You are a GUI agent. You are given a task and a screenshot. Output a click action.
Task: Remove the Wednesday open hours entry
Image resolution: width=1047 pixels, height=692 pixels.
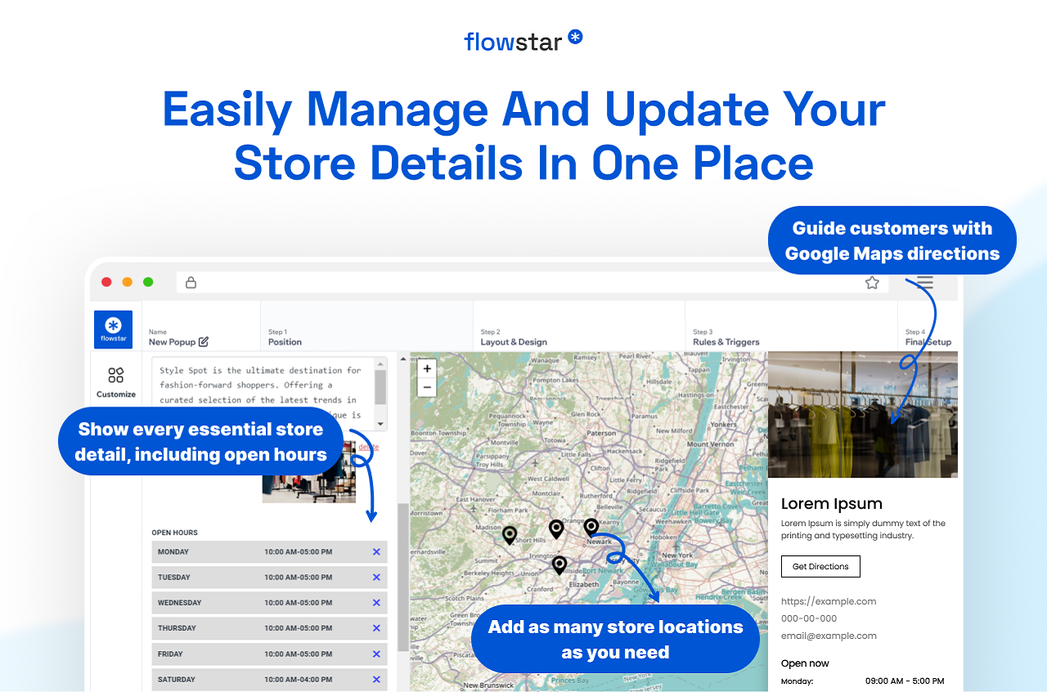pos(376,603)
